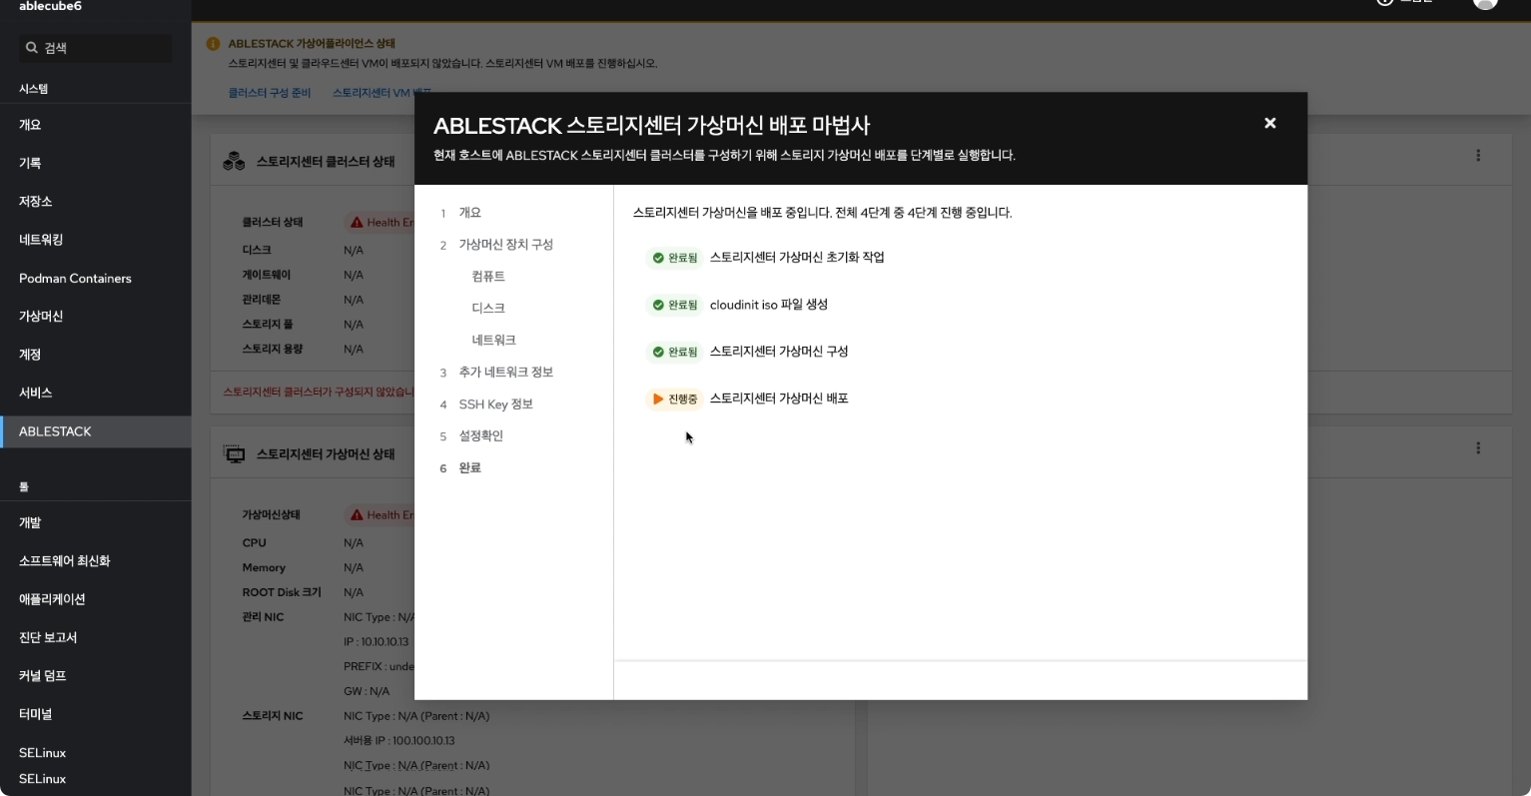Image resolution: width=1531 pixels, height=796 pixels.
Task: Open 계정 in the left sidebar
Action: point(95,355)
